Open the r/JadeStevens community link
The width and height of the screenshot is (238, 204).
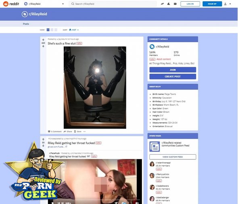(x=162, y=186)
